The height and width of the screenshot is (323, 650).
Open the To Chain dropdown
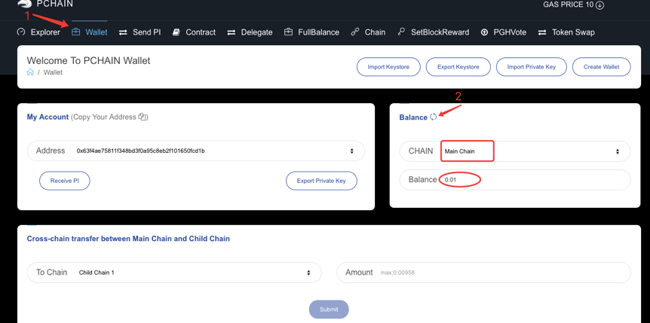[x=174, y=273]
